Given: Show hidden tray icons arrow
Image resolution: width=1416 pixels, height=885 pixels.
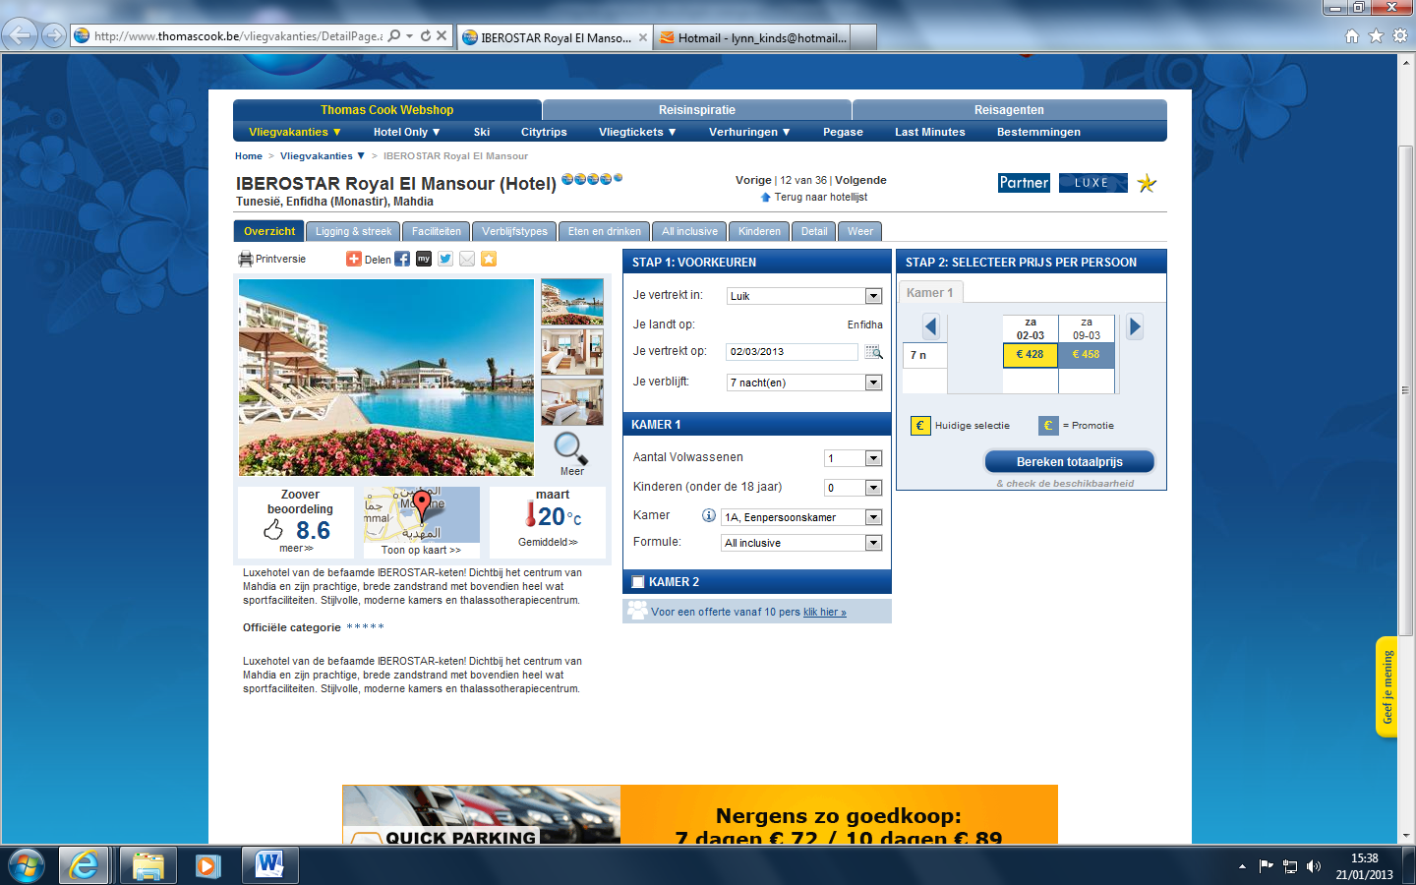Looking at the screenshot, I should pyautogui.click(x=1242, y=866).
